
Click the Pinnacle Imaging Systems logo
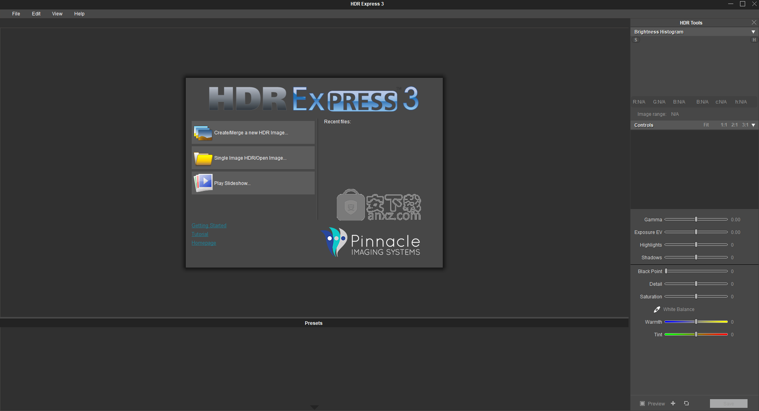370,242
